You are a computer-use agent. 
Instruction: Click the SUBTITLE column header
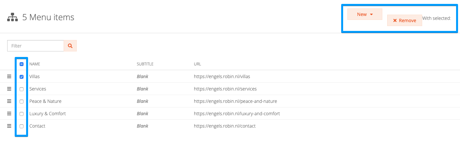pyautogui.click(x=145, y=64)
